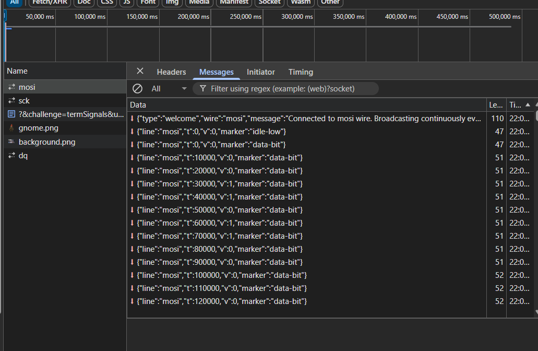Select message row with t:10000
This screenshot has width=538, height=351.
tap(331, 158)
